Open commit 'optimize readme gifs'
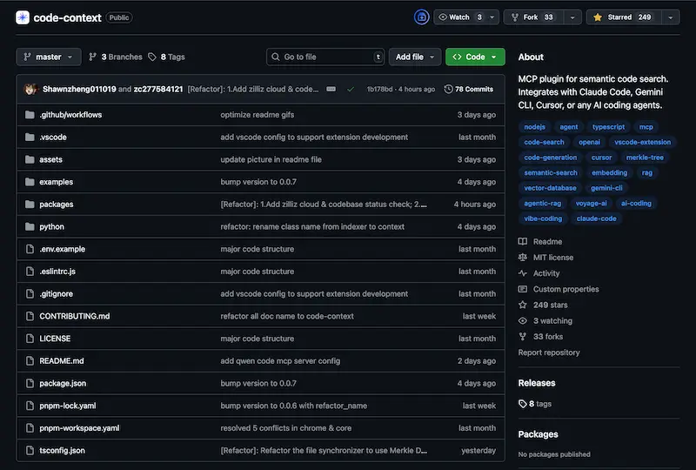This screenshot has width=696, height=470. tap(257, 115)
